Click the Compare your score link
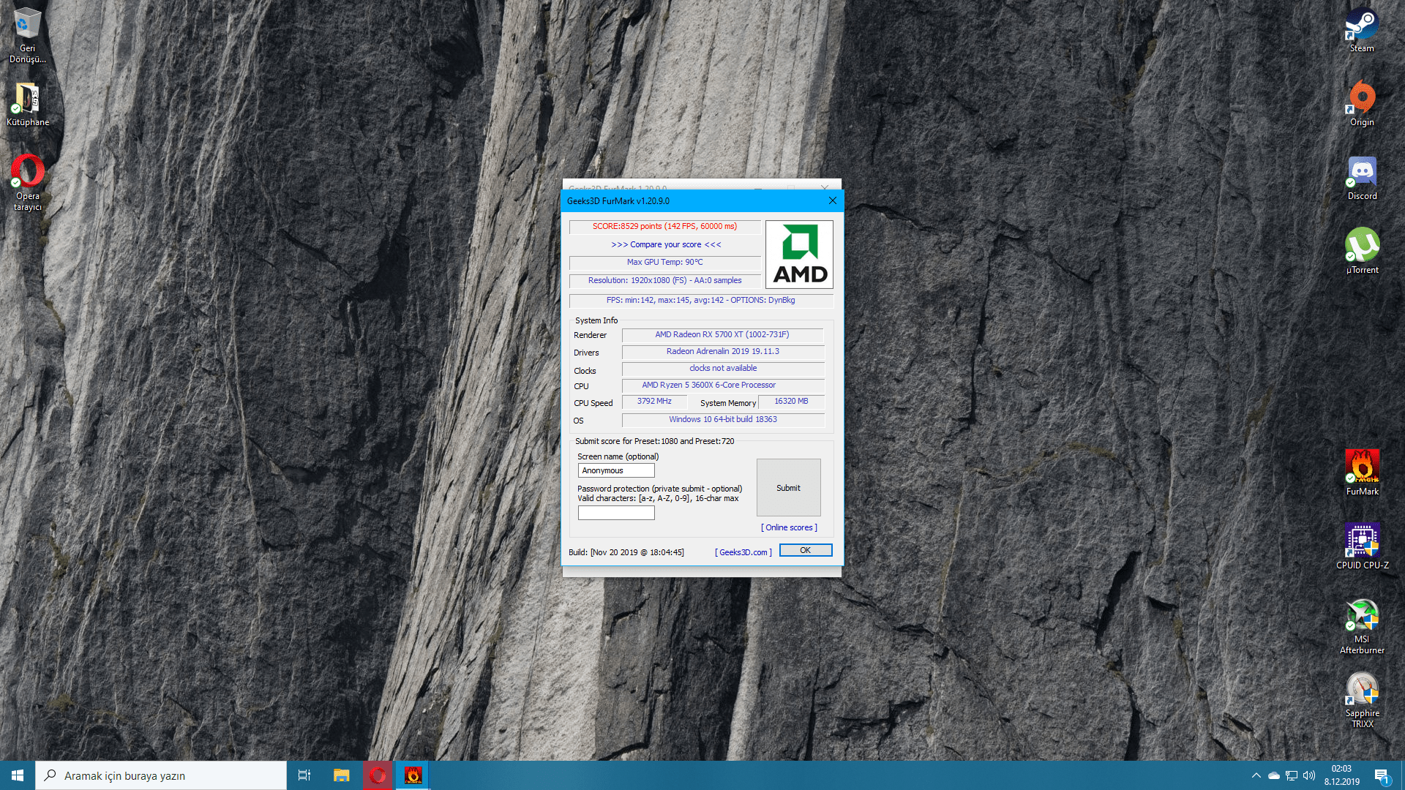Screen dimensions: 1405x790 tap(666, 244)
